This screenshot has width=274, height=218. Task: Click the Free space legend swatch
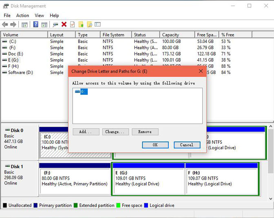tap(118, 205)
